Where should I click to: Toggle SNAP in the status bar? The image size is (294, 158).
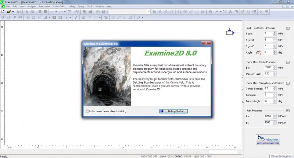[163, 157]
